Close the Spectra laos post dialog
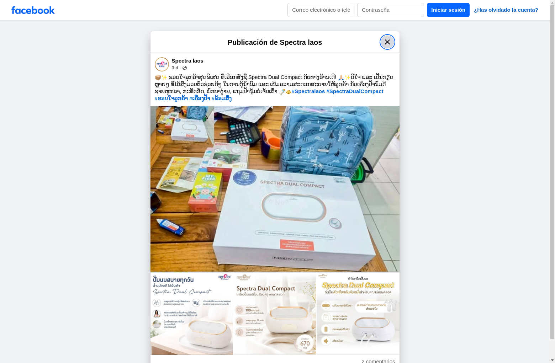 (387, 42)
